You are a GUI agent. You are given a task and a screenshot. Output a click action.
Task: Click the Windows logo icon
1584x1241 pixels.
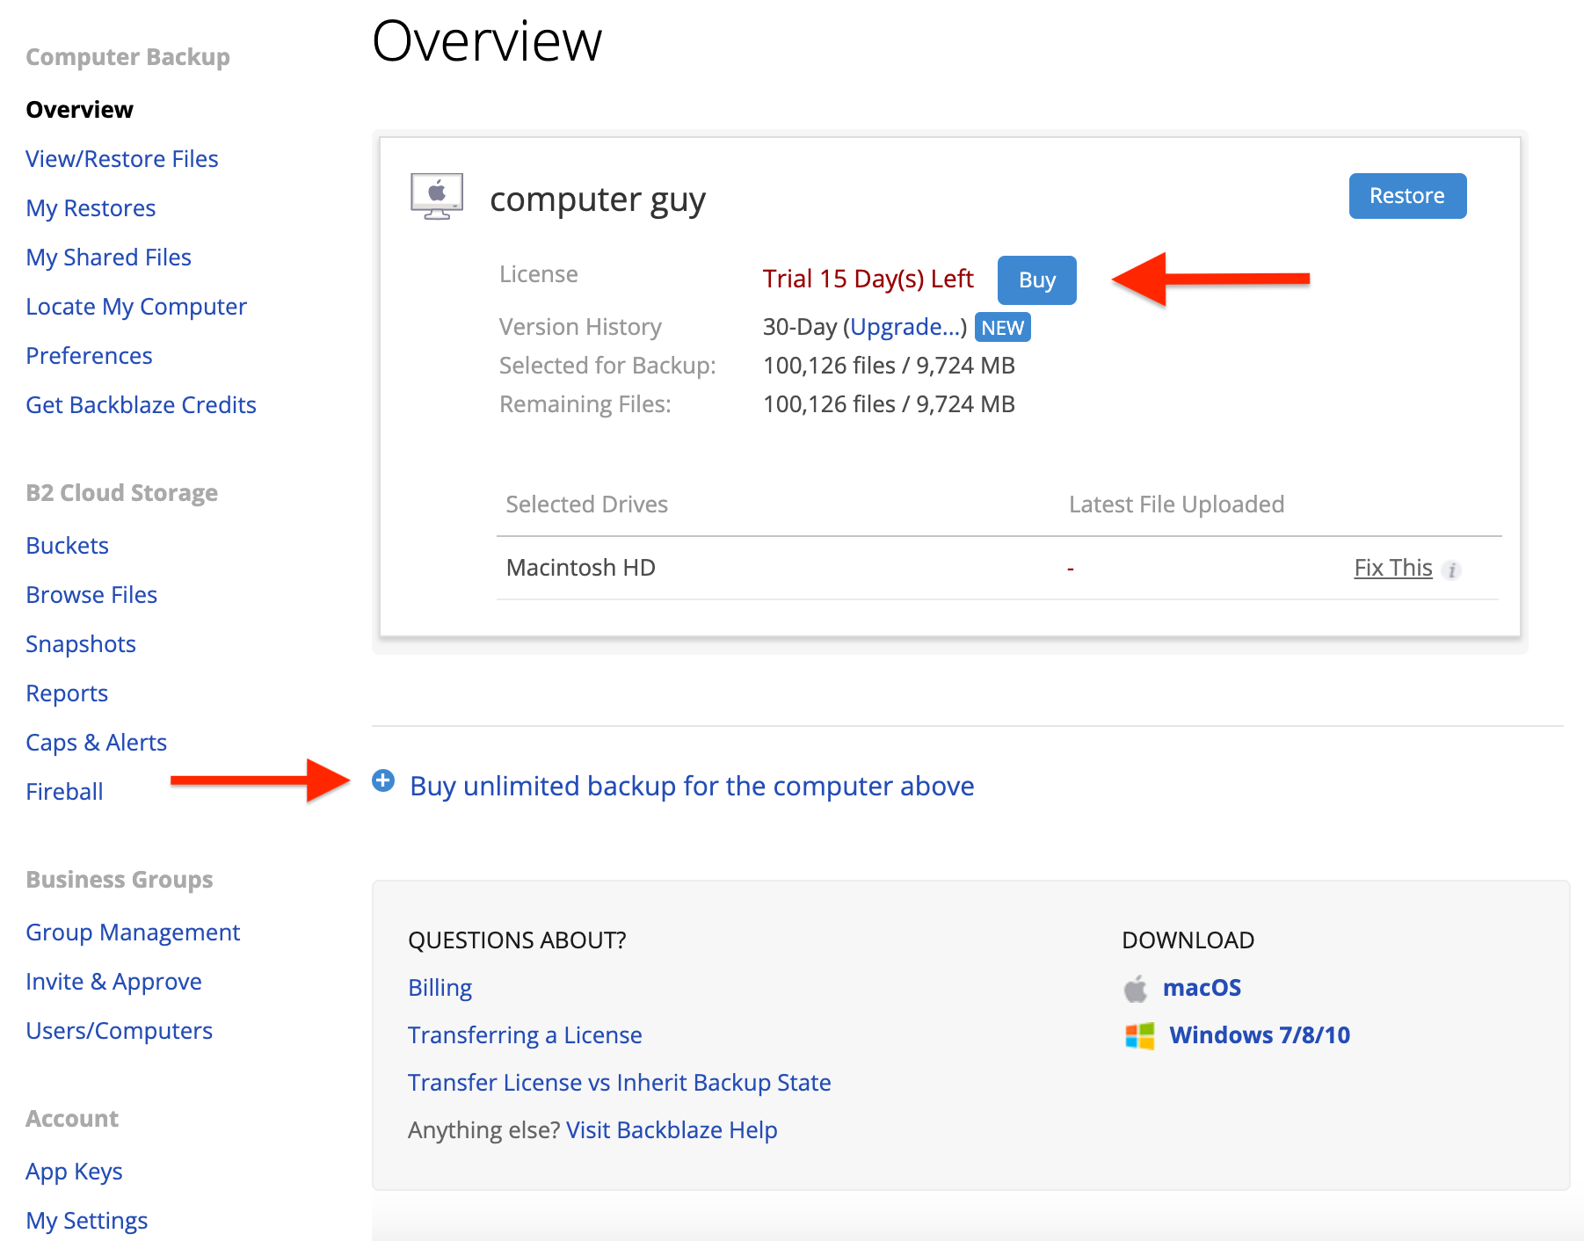coord(1140,1035)
